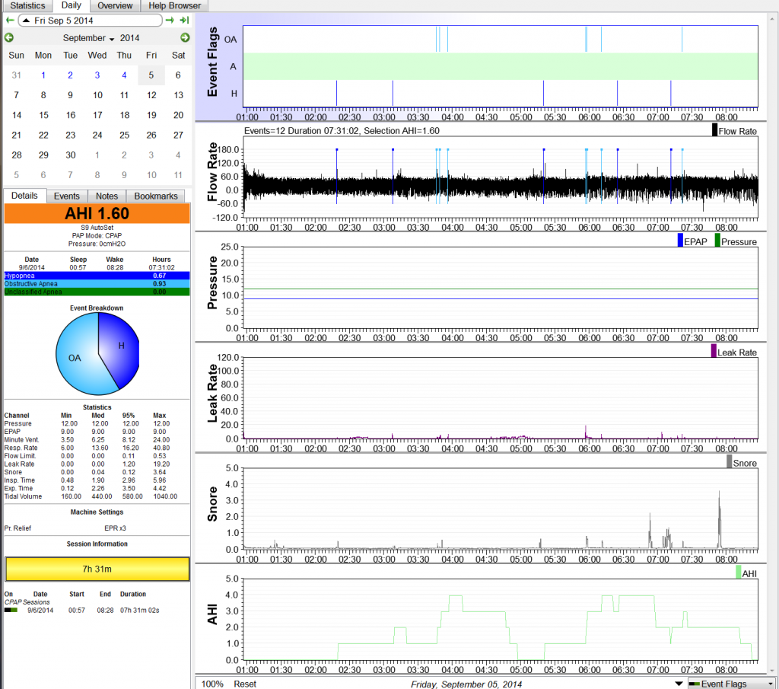The width and height of the screenshot is (779, 689).
Task: Select the Details tab
Action: [x=24, y=196]
